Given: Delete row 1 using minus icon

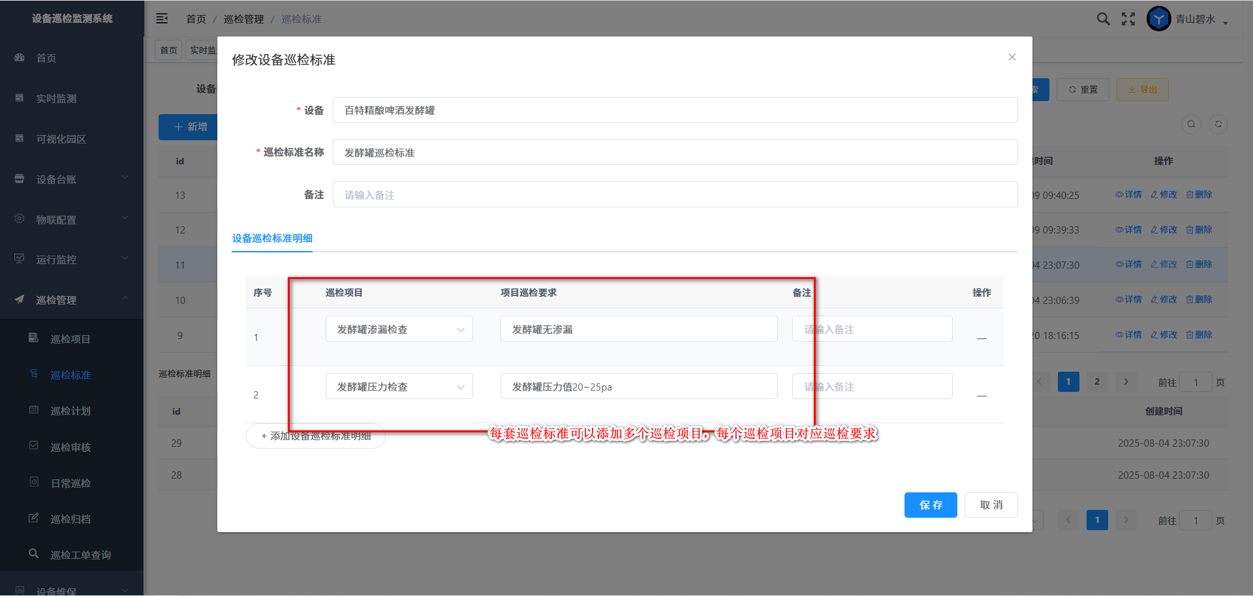Looking at the screenshot, I should click(x=981, y=338).
